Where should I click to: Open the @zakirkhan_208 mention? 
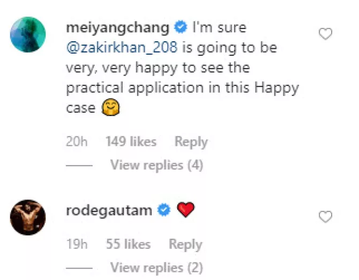[122, 47]
